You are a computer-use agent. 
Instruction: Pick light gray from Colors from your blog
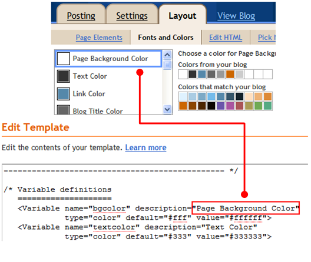tap(239, 74)
